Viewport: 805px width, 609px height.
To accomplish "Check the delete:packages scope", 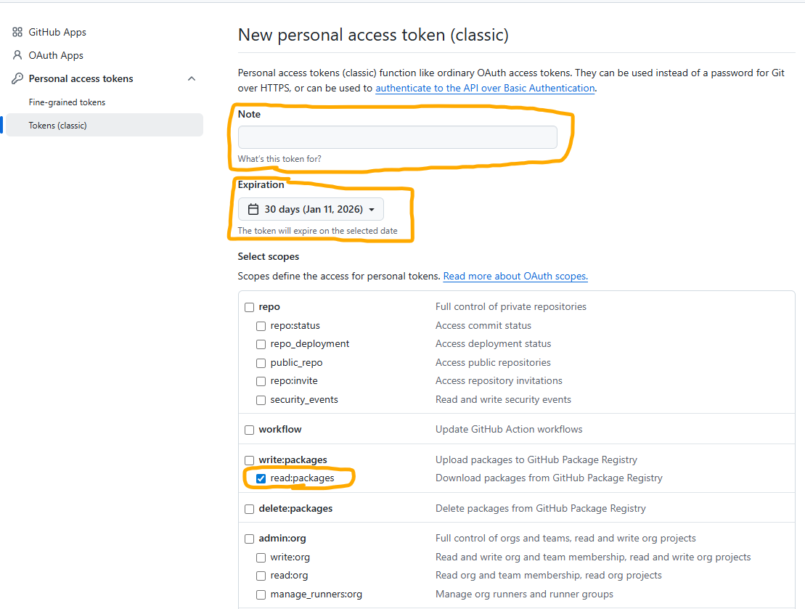I will pos(250,509).
